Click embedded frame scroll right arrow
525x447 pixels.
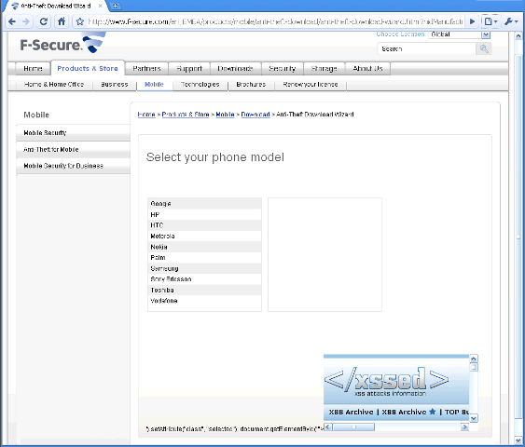(x=464, y=427)
